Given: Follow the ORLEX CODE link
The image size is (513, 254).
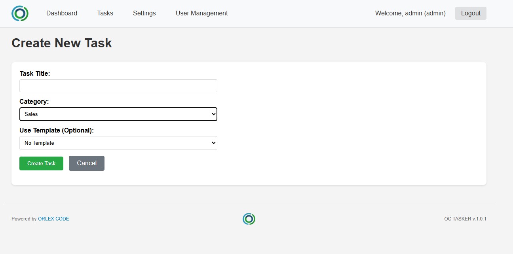Looking at the screenshot, I should tap(53, 219).
